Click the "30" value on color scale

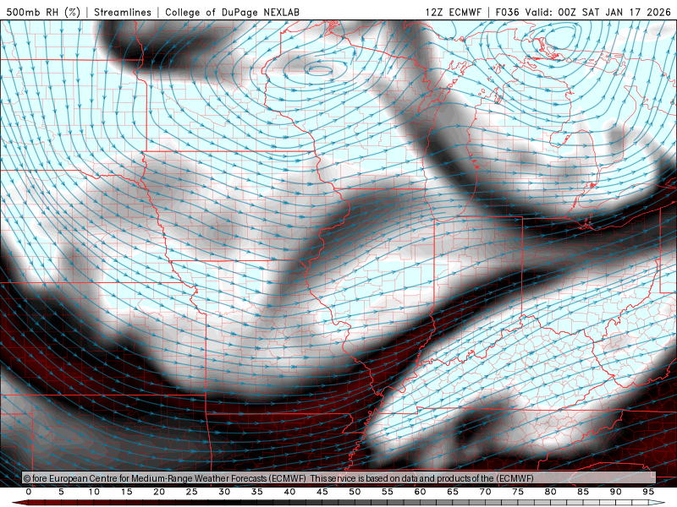point(224,492)
